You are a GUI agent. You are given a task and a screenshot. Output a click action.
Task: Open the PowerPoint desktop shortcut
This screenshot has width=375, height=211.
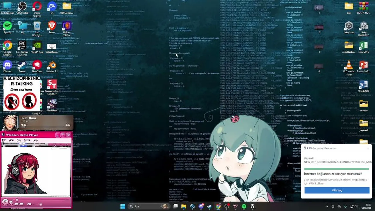[x=364, y=67]
